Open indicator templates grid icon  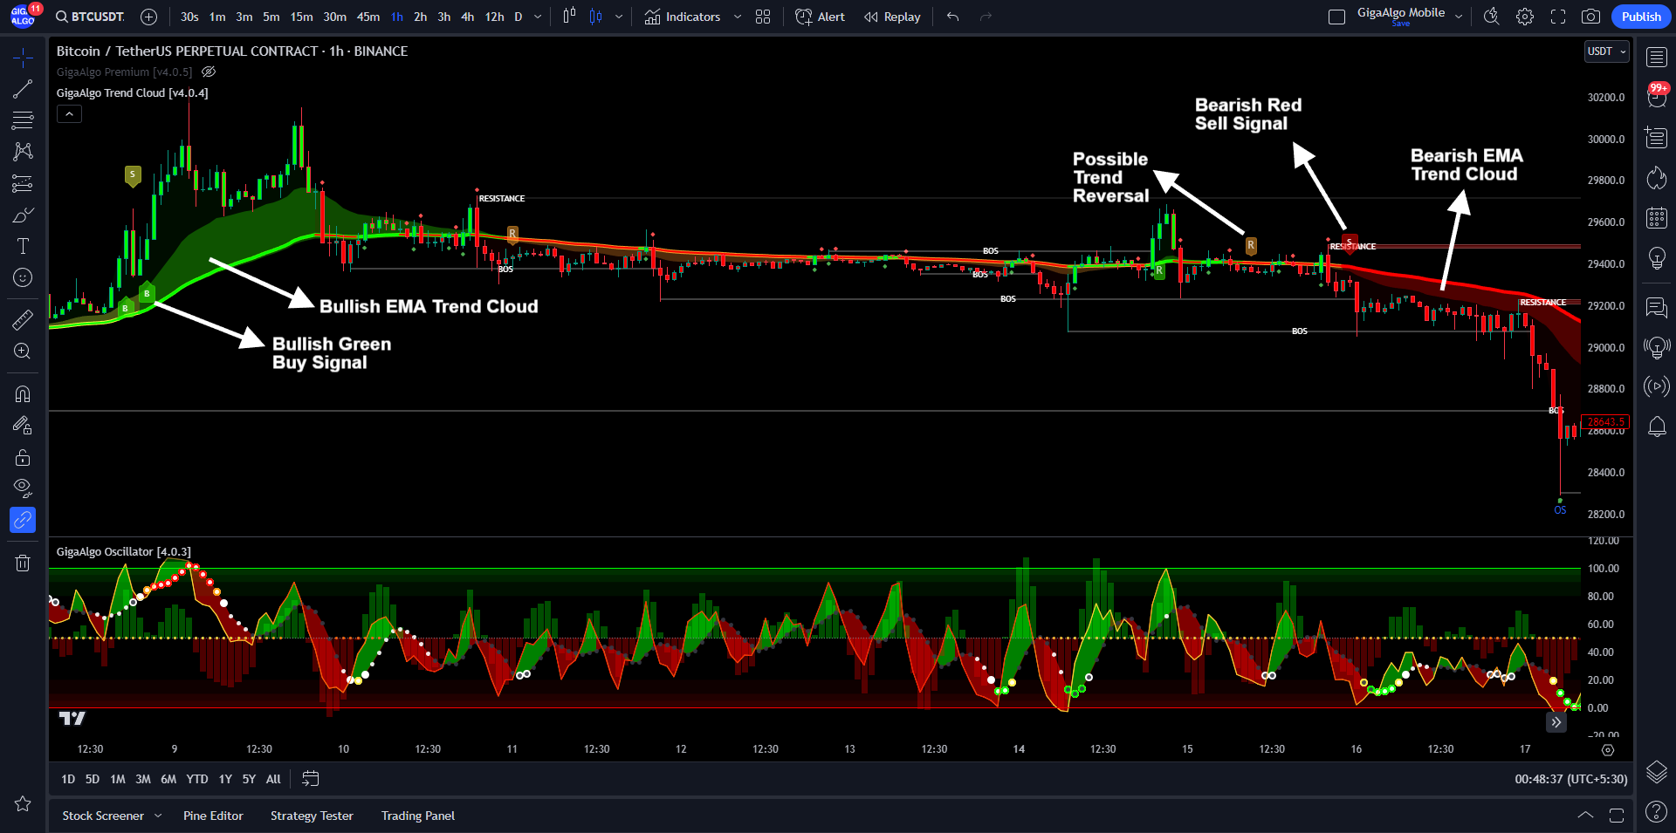point(763,17)
